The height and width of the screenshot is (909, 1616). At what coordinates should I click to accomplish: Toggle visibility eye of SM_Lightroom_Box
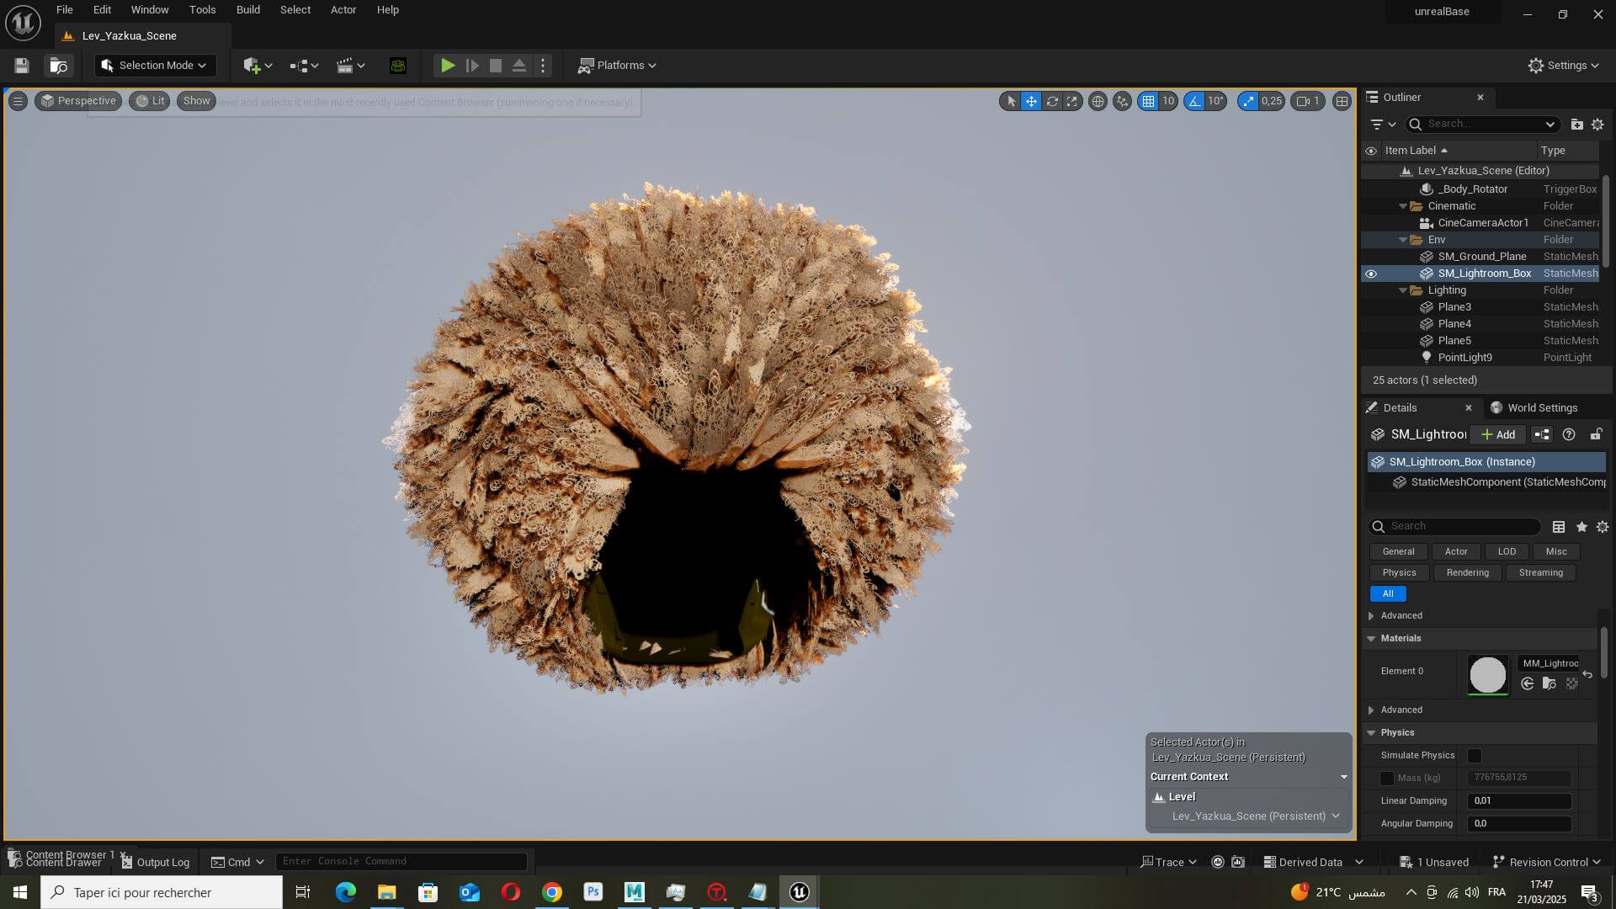coord(1371,274)
